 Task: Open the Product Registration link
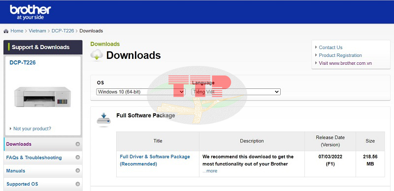click(x=340, y=55)
